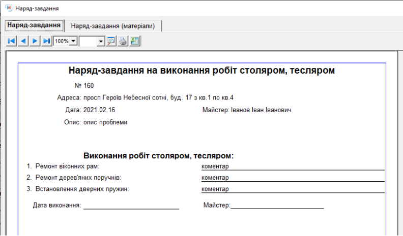Switch to the Наряд-завдання tab
The height and width of the screenshot is (236, 403).
34,25
